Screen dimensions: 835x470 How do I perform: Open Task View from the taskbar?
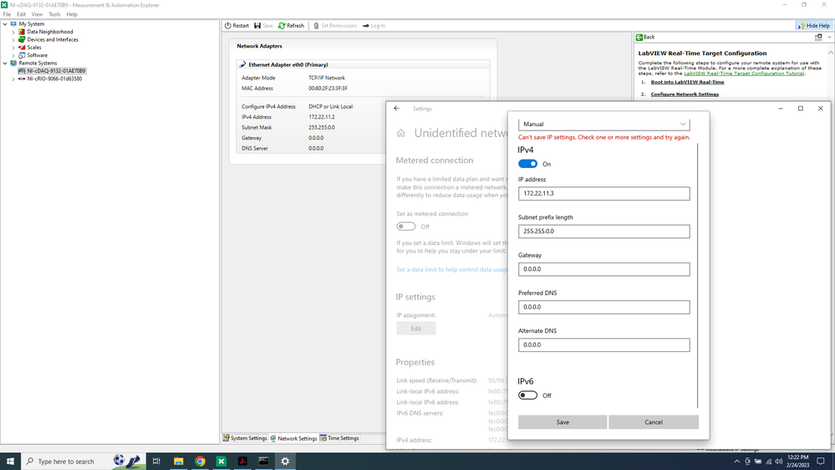point(156,461)
